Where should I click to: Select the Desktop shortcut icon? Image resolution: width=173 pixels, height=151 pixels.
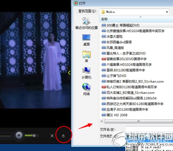pos(86,40)
